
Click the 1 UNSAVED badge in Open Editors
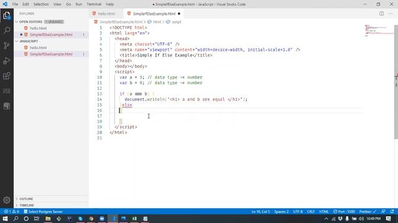tap(54, 22)
